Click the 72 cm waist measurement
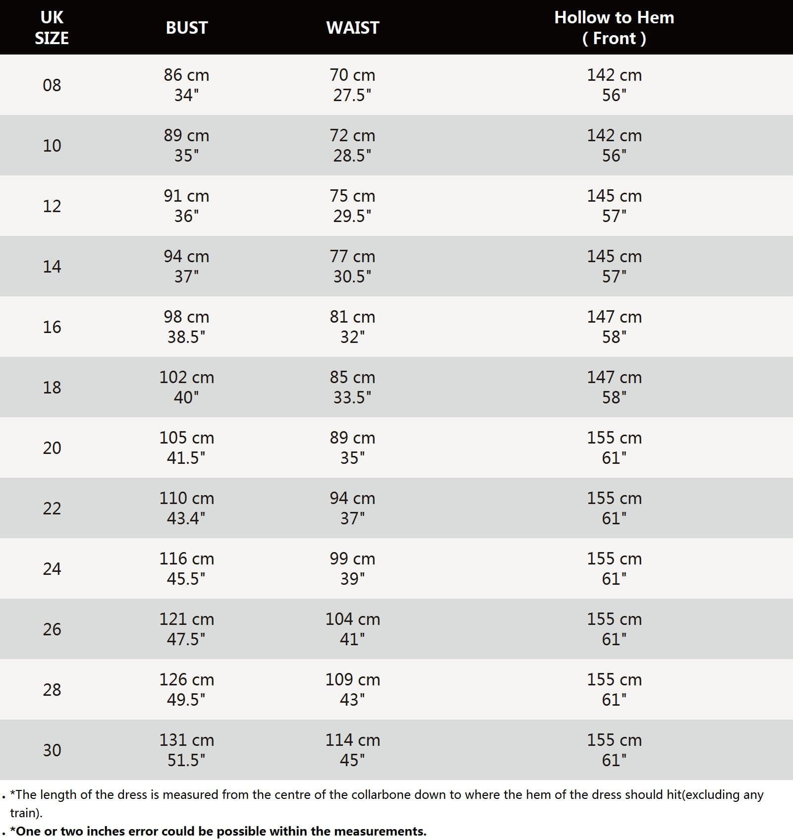Image resolution: width=793 pixels, height=840 pixels. pyautogui.click(x=352, y=136)
